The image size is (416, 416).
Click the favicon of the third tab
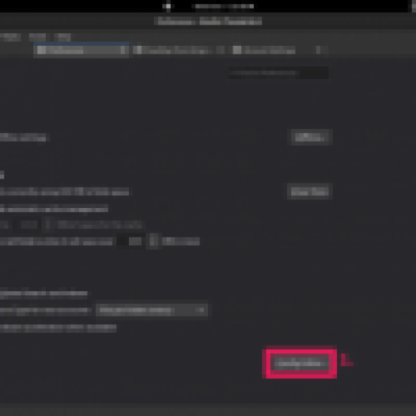pyautogui.click(x=237, y=50)
